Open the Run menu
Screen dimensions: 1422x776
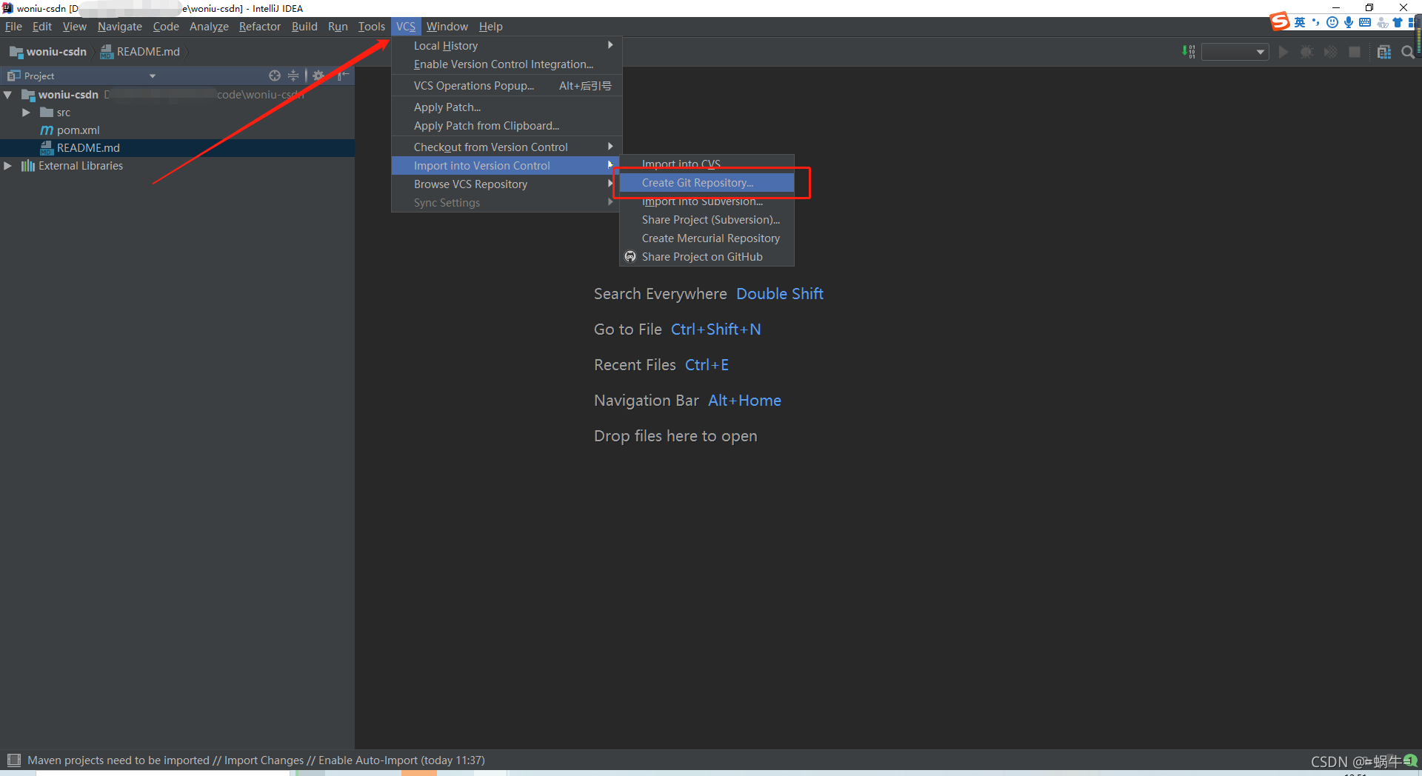338,27
